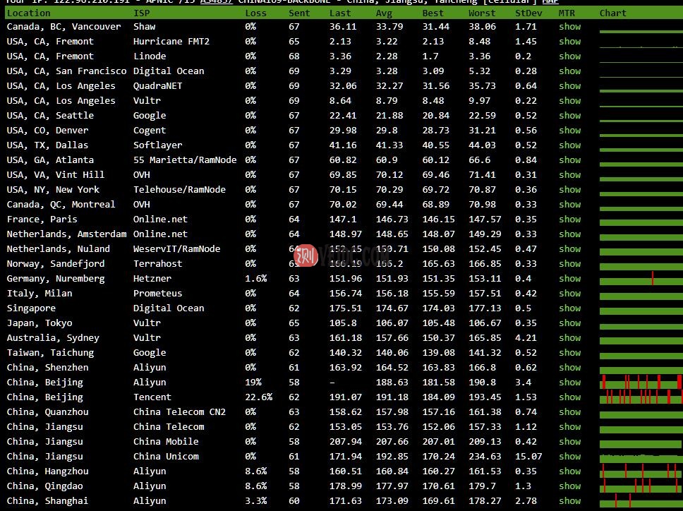Show MTR for China, Shanghai Aliyun

click(569, 500)
